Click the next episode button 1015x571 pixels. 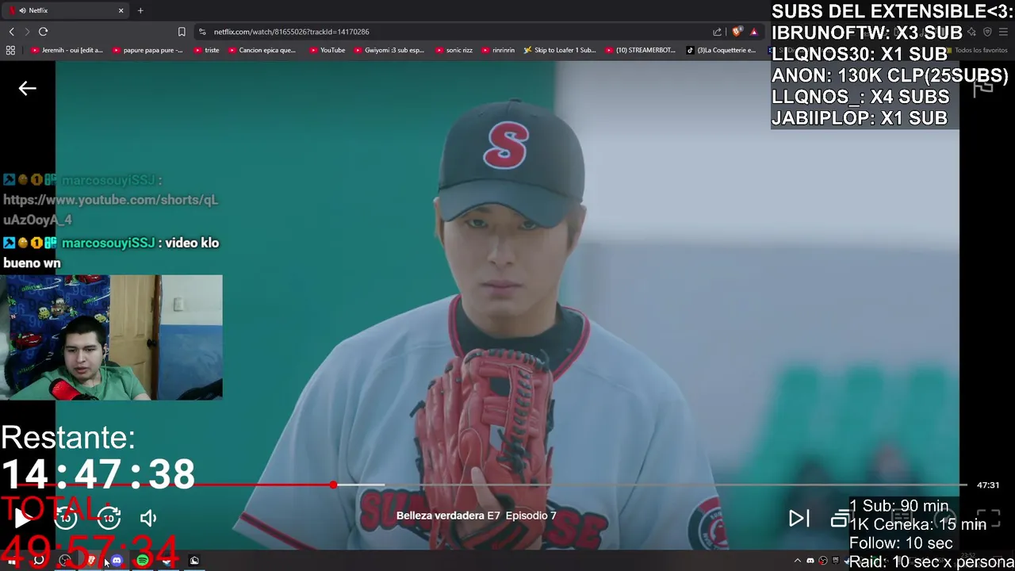(x=799, y=519)
